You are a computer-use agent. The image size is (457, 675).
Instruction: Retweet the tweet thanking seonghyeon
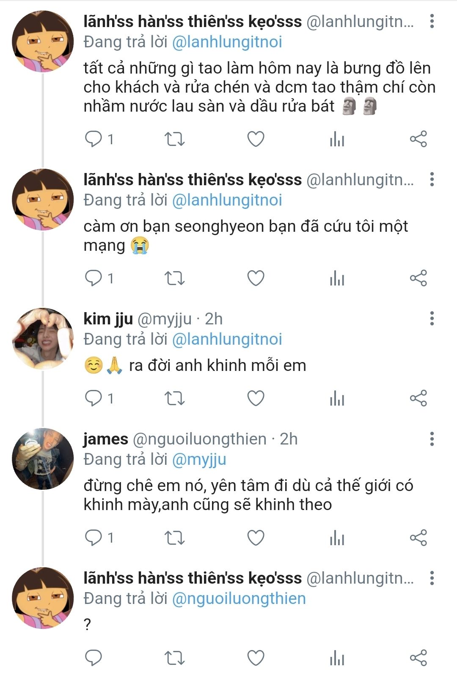tap(174, 278)
